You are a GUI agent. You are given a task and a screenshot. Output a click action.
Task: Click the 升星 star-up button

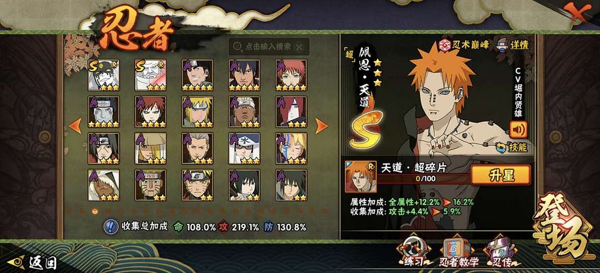tap(501, 175)
